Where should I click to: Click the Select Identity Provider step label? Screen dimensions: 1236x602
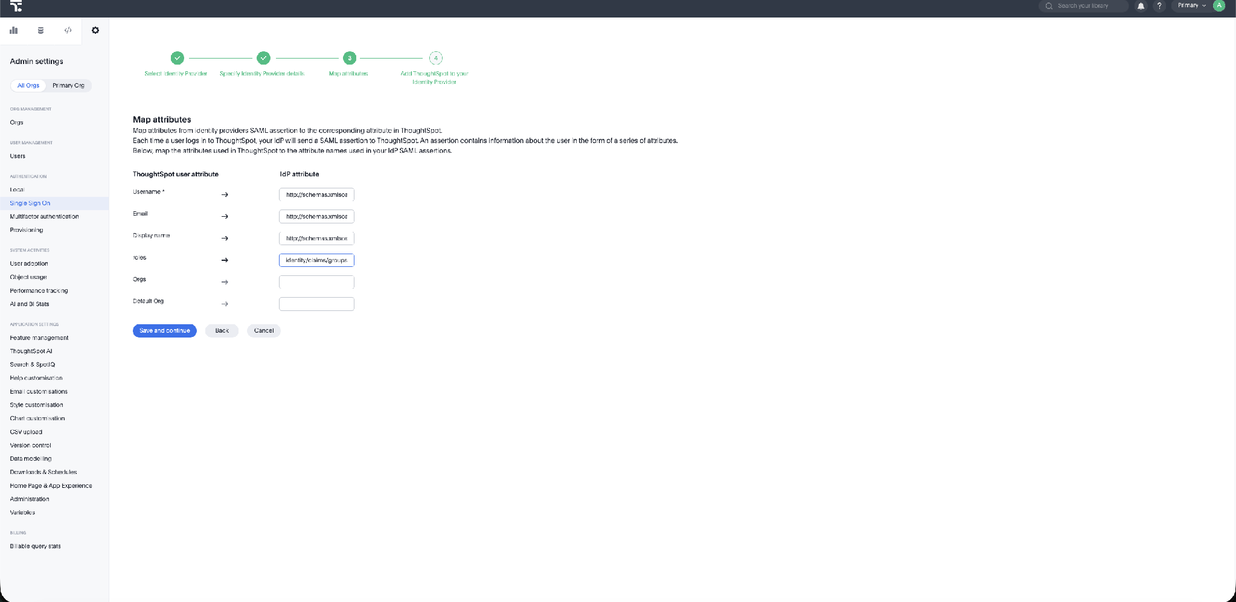pyautogui.click(x=176, y=74)
